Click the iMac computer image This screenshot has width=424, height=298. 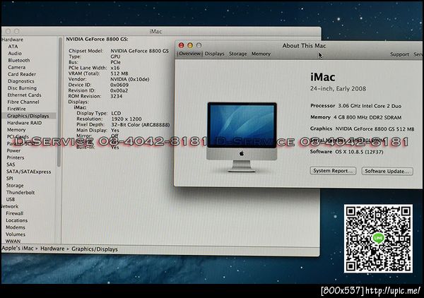coord(242,137)
